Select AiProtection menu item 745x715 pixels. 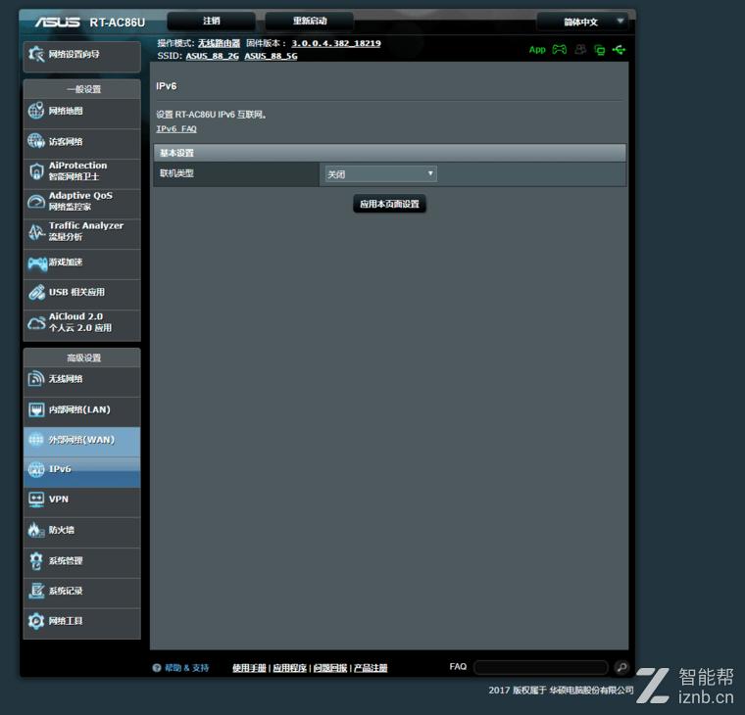point(81,171)
